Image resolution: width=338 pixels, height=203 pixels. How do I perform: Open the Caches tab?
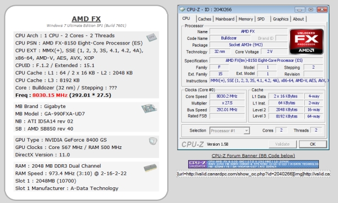coord(204,19)
